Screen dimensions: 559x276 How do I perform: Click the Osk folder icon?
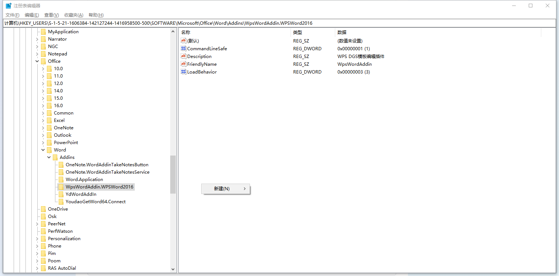tap(44, 217)
